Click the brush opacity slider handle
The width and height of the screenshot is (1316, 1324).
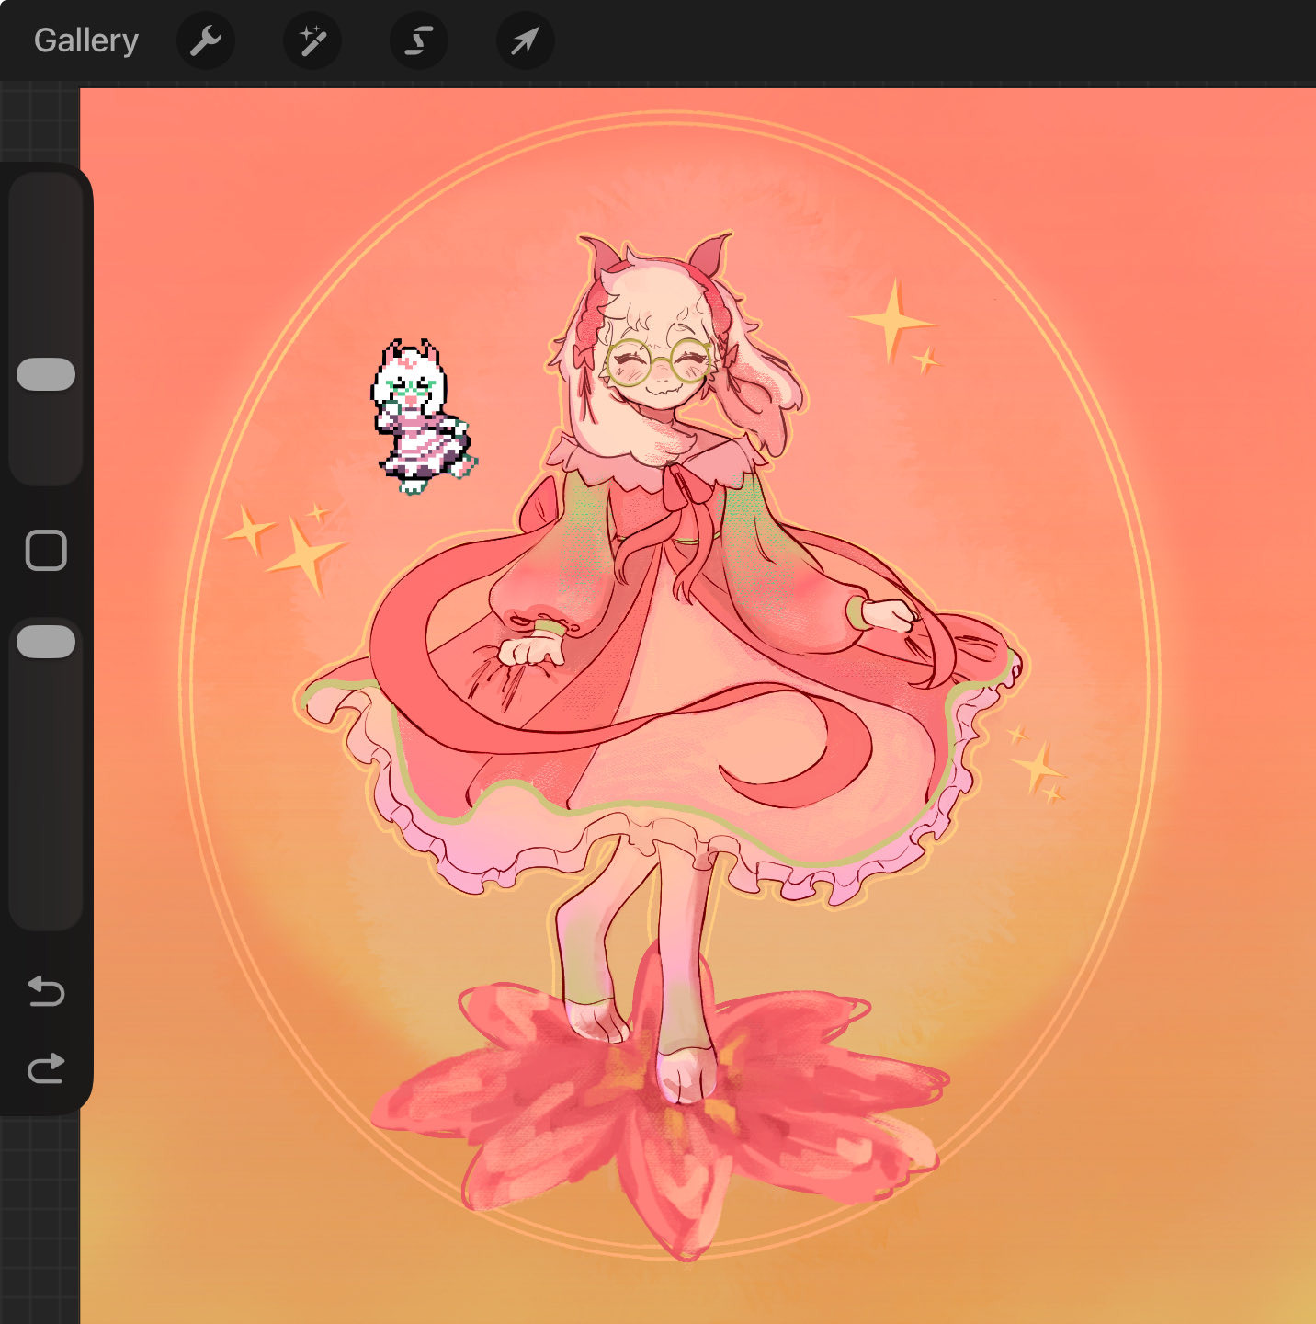[x=46, y=642]
